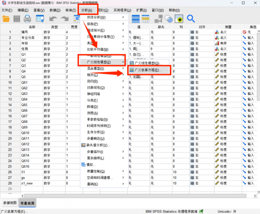Viewport: 260px width, 214px height.
Task: Expand the 报告(P) submenu arrow
Action: click(x=123, y=24)
